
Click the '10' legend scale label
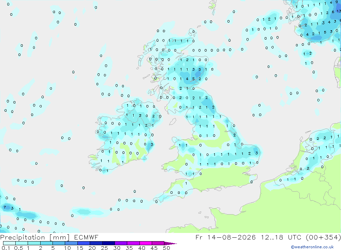68,248
